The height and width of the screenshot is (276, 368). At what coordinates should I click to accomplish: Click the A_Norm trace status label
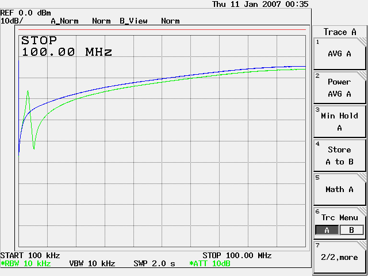coord(64,21)
